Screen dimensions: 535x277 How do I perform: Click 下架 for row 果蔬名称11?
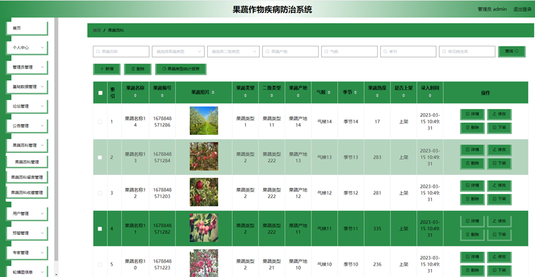pos(499,235)
